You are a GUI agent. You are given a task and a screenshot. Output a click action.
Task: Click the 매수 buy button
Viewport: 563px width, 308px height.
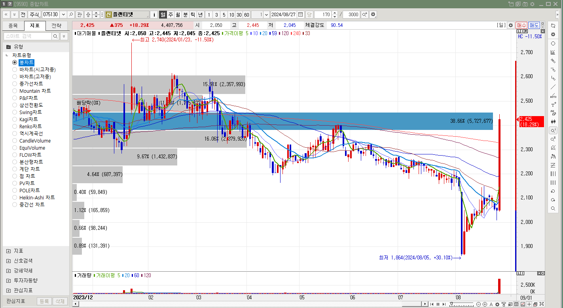(521, 25)
